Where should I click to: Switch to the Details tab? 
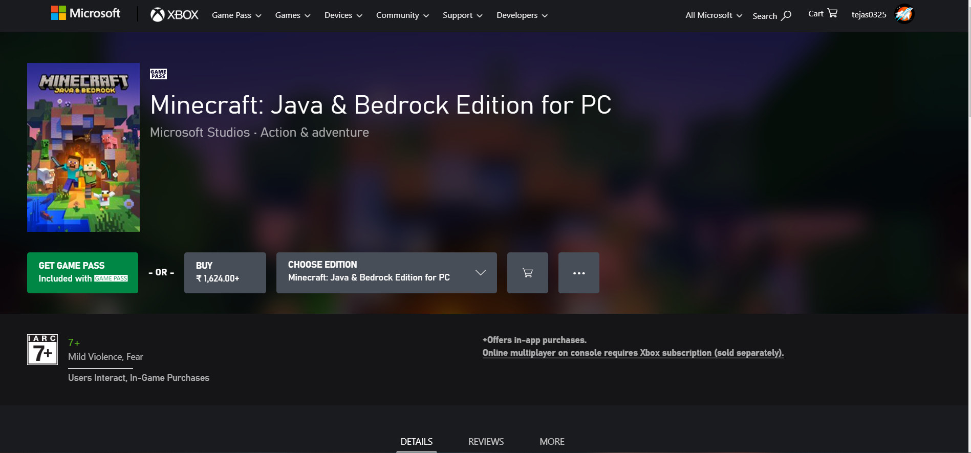[417, 442]
